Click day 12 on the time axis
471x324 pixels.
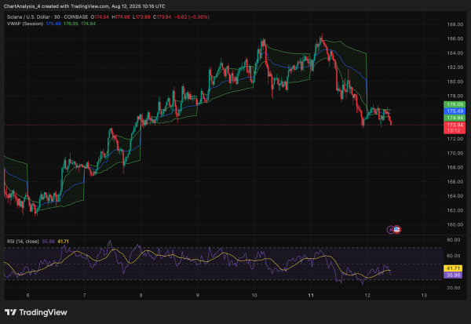pos(367,296)
